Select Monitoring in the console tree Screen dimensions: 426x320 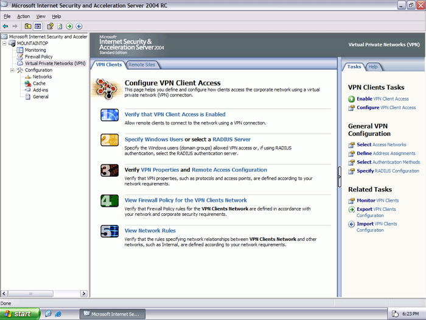coord(35,50)
